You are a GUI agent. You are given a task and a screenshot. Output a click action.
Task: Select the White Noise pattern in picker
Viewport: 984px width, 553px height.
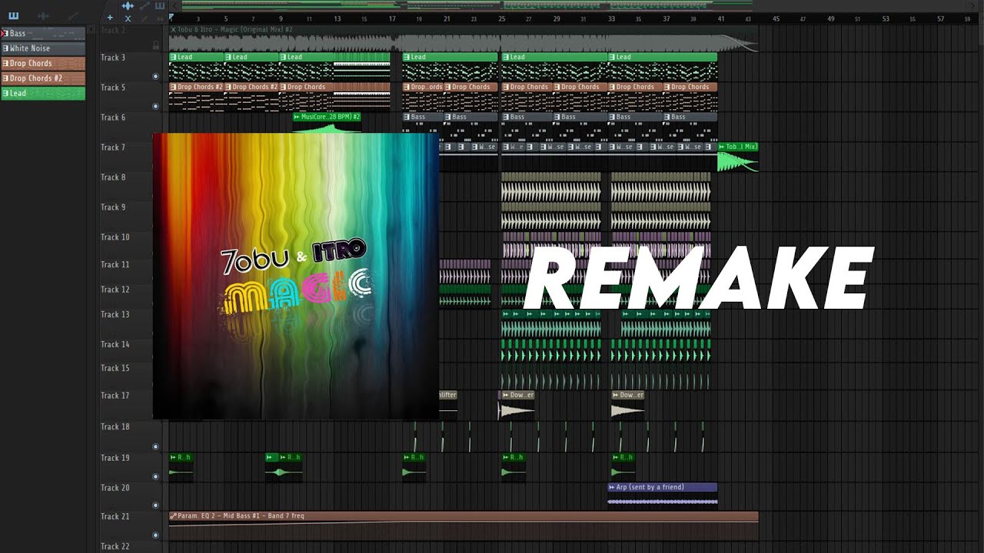(43, 48)
